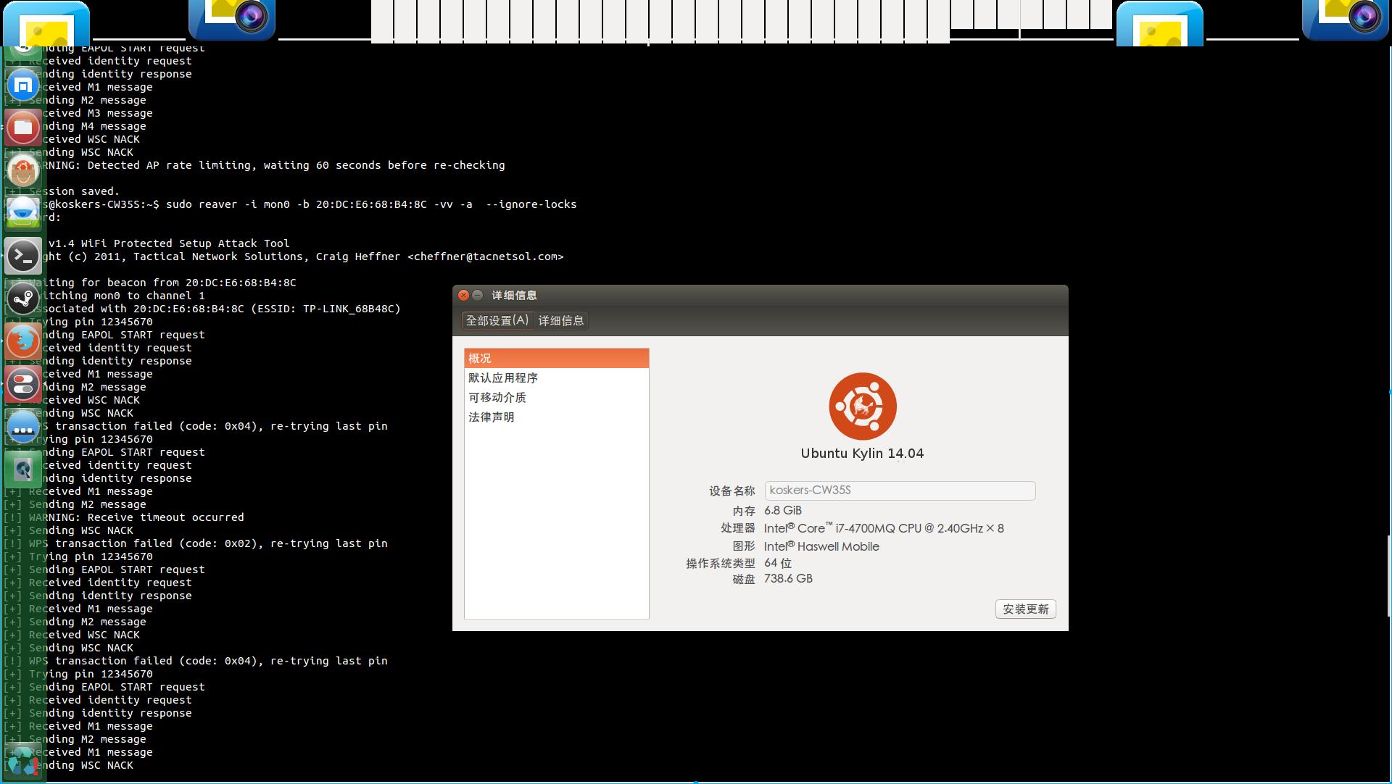Screen dimensions: 1392x784
Task: Click the 'Receive timeout occurred' warning line
Action: pyautogui.click(x=124, y=518)
